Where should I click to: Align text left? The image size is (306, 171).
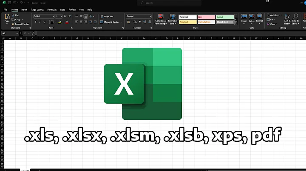[76, 22]
